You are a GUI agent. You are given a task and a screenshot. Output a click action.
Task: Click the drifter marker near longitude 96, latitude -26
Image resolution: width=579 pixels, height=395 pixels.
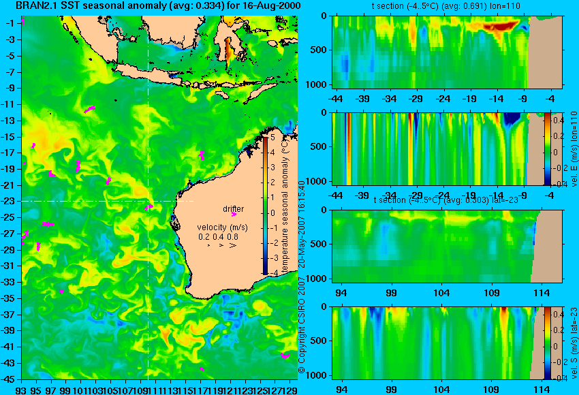point(48,224)
